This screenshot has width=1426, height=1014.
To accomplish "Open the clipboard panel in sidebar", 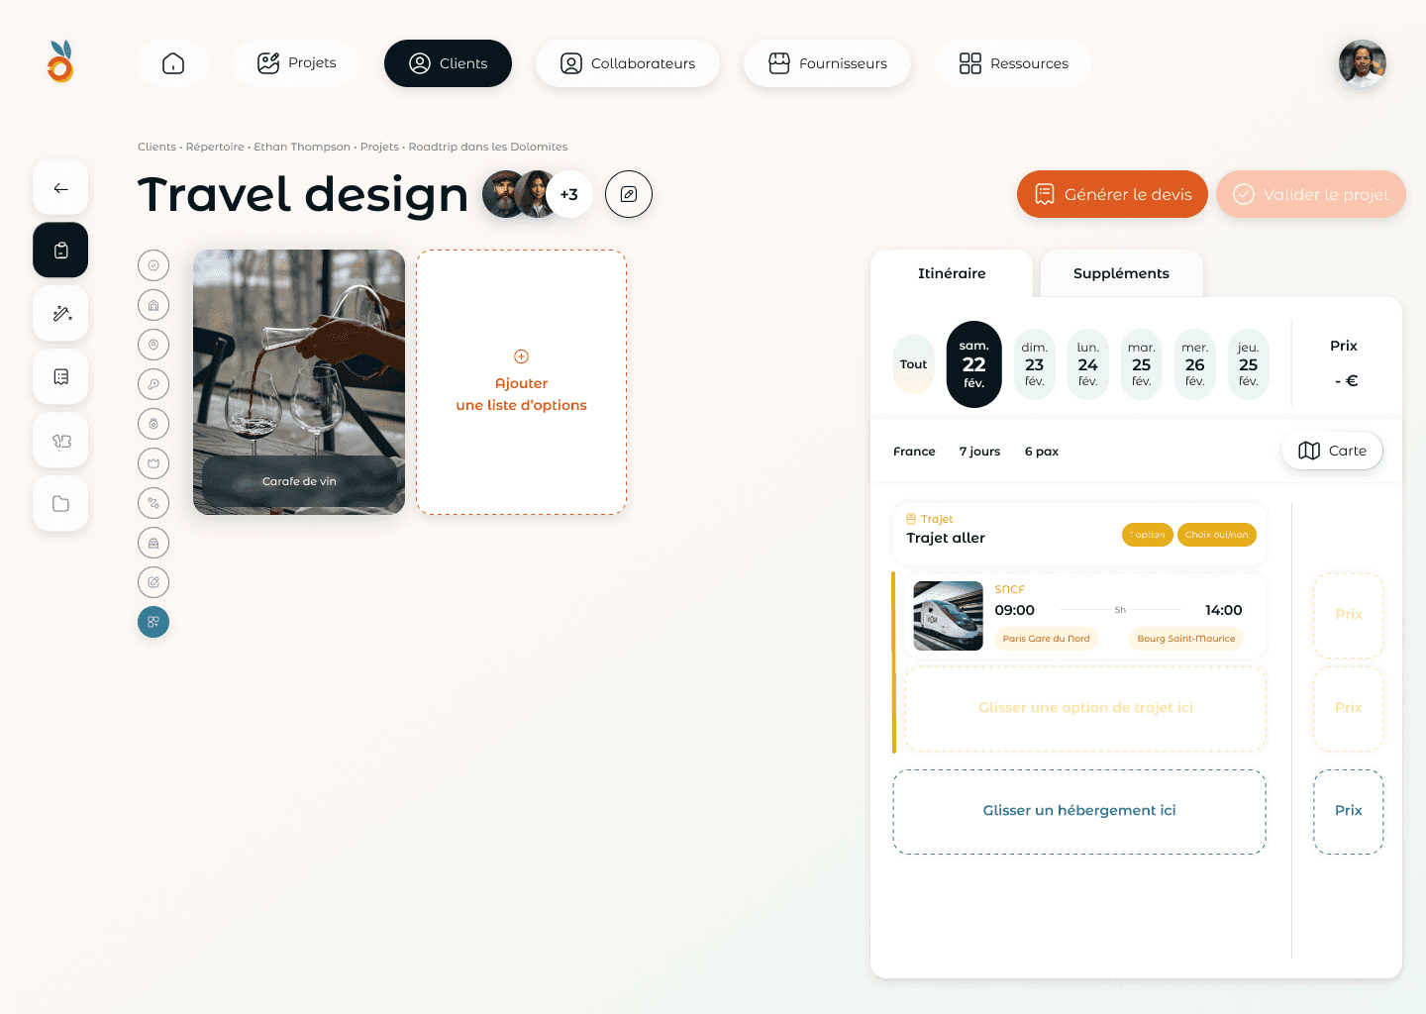I will [x=60, y=251].
